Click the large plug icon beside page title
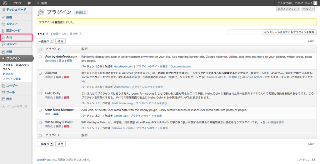320x164 pixels. [41, 12]
